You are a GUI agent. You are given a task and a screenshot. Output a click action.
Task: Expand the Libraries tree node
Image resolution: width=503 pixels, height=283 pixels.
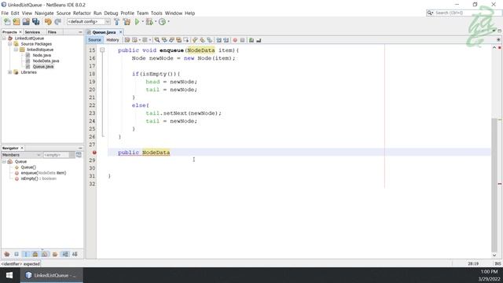click(x=10, y=72)
